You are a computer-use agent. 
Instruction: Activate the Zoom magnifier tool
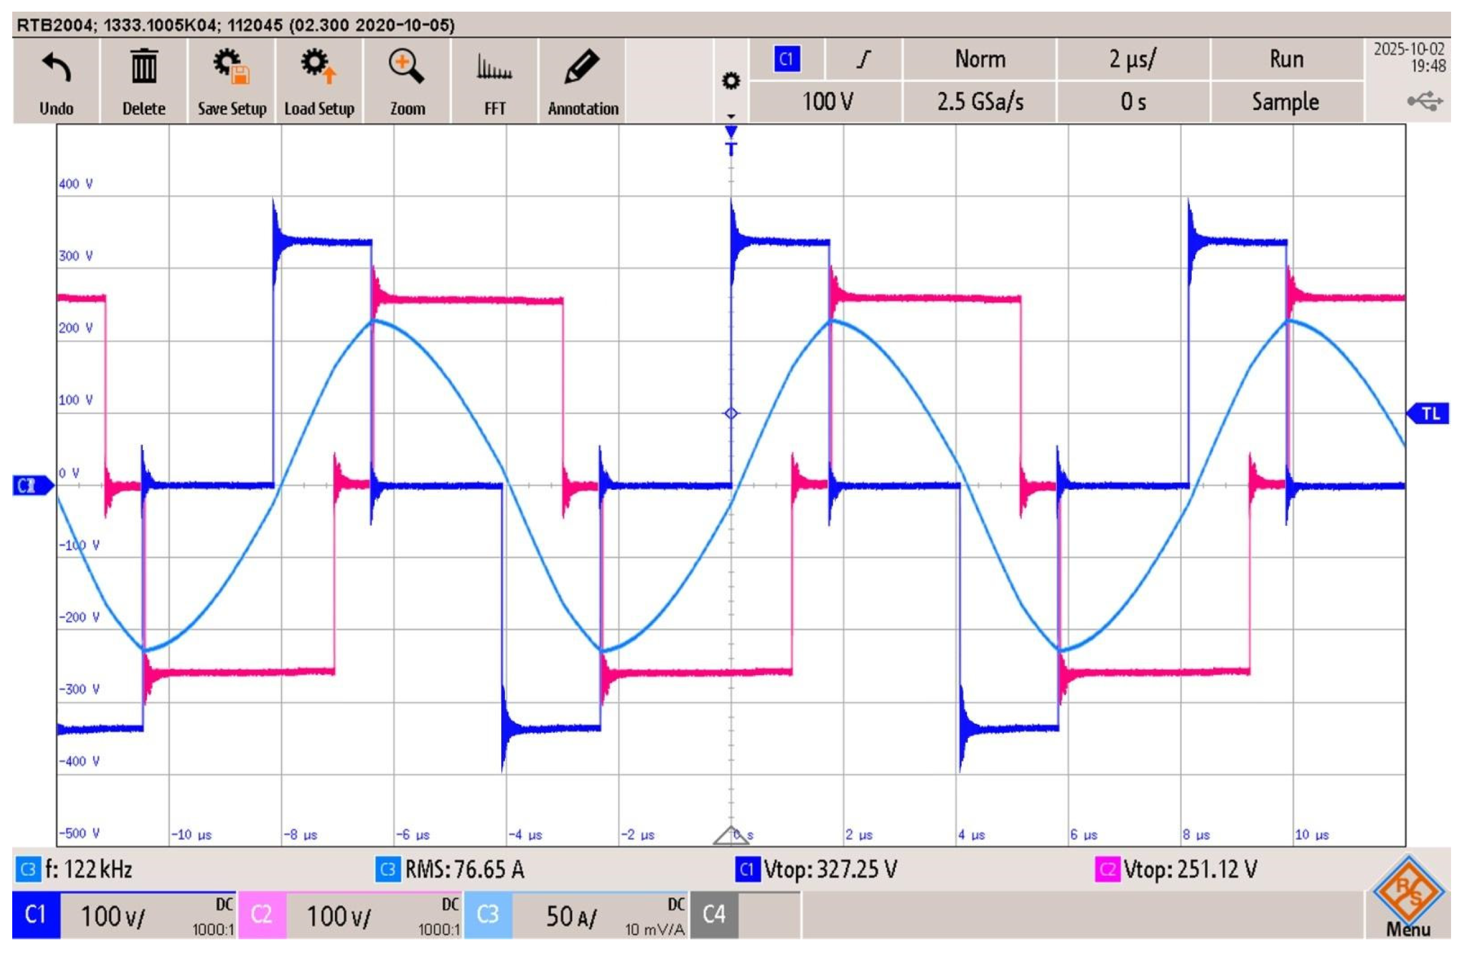tap(407, 66)
